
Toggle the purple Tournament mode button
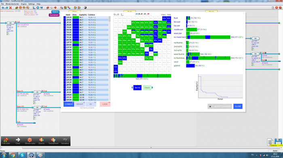click(54, 15)
